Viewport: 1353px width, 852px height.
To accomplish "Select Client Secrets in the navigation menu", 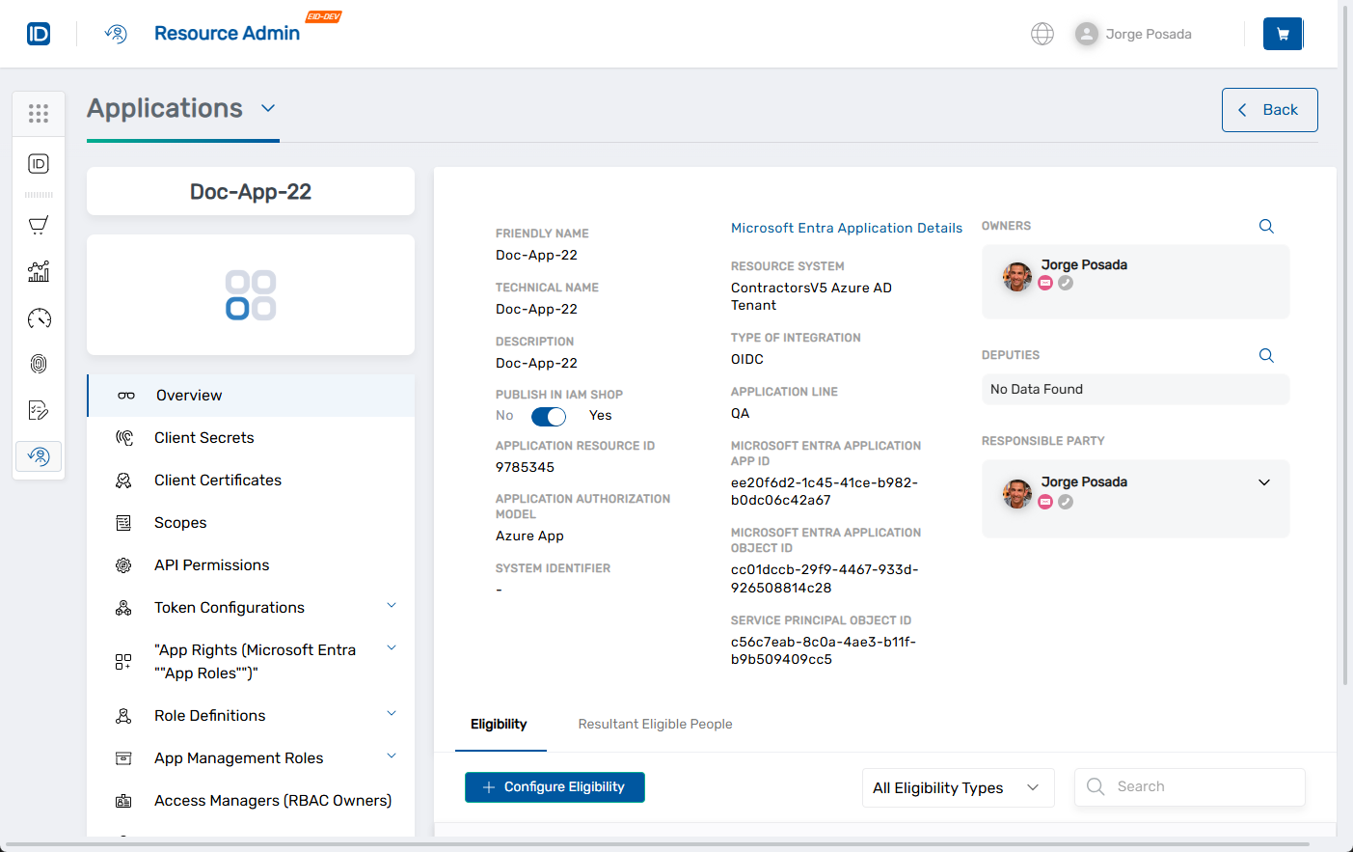I will pos(203,437).
